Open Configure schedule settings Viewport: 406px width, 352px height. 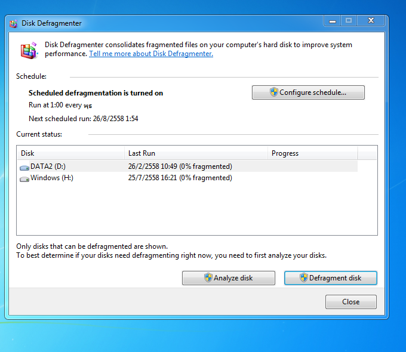[x=308, y=92]
